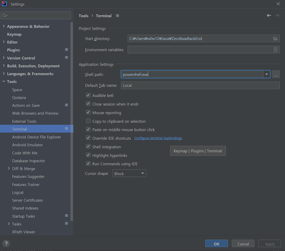The width and height of the screenshot is (285, 251).
Task: Close the Settings dialog
Action: click(x=278, y=4)
